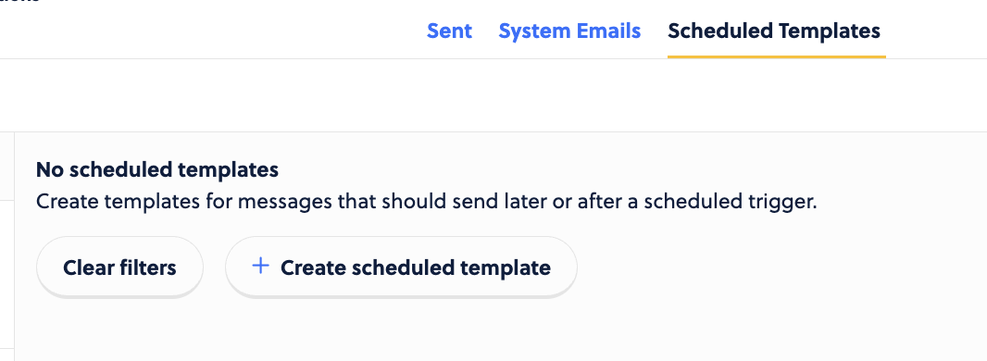Click the word Templates in the active tab
Viewport: 987px width, 361px height.
click(829, 31)
